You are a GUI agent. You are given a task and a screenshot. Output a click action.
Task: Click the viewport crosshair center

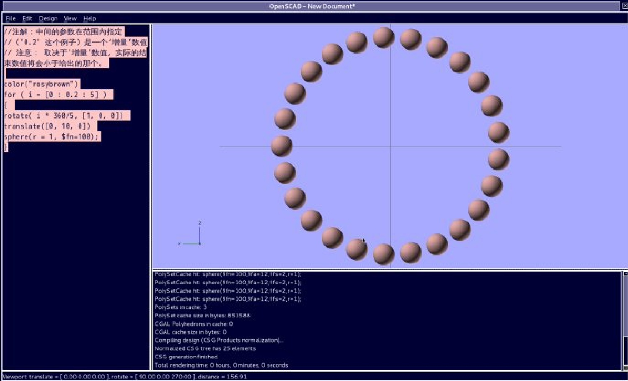(390, 146)
